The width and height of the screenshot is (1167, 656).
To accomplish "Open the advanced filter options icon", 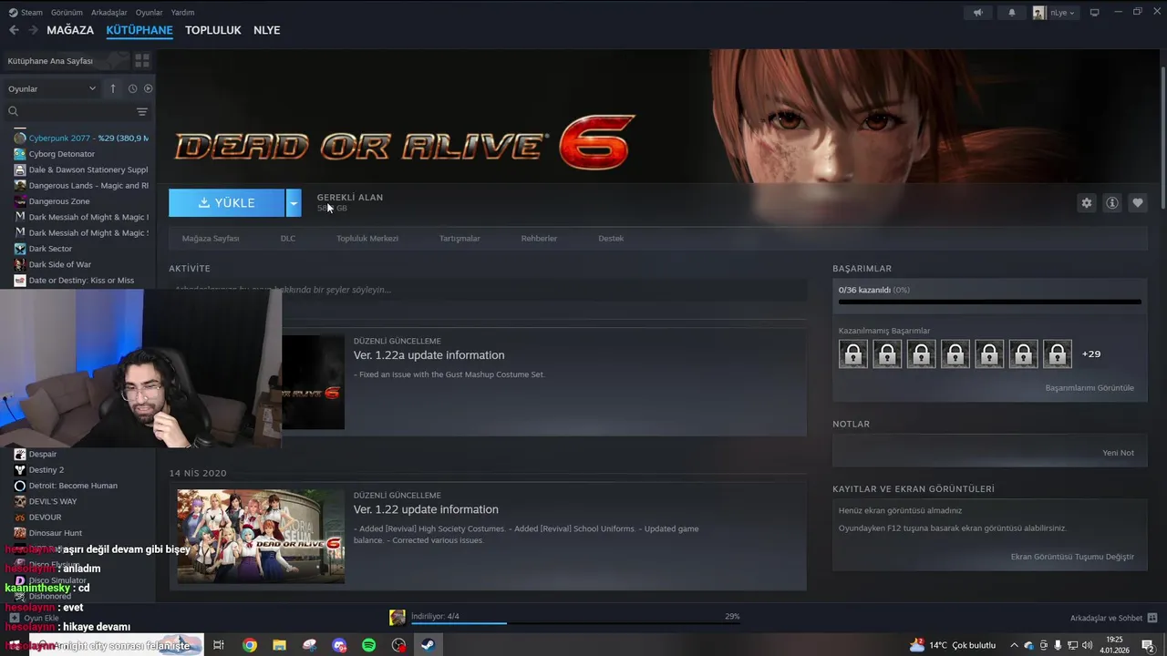I will 142,111.
